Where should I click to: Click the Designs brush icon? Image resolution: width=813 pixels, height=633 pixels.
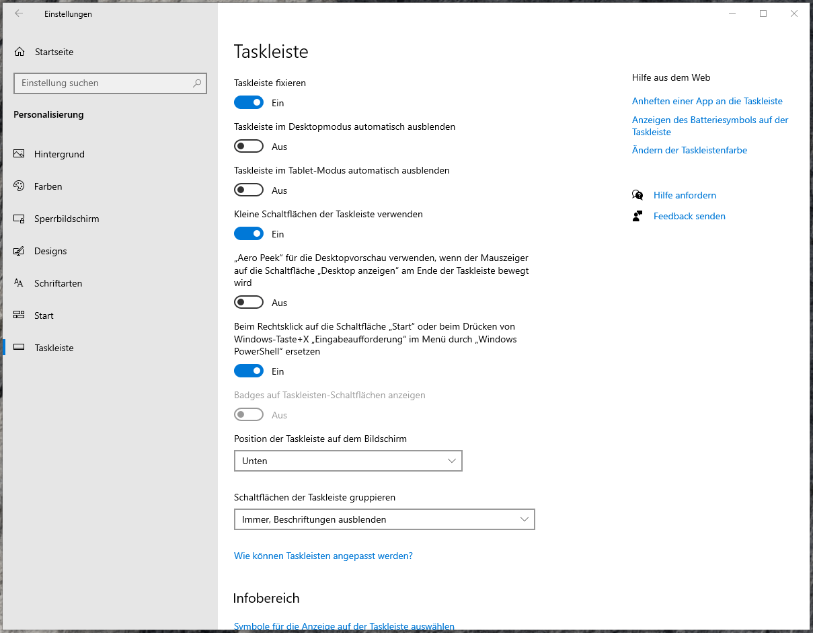coord(20,251)
